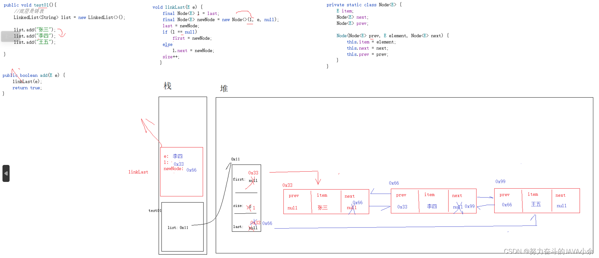Click '0x66' prev value in third node

(507, 205)
